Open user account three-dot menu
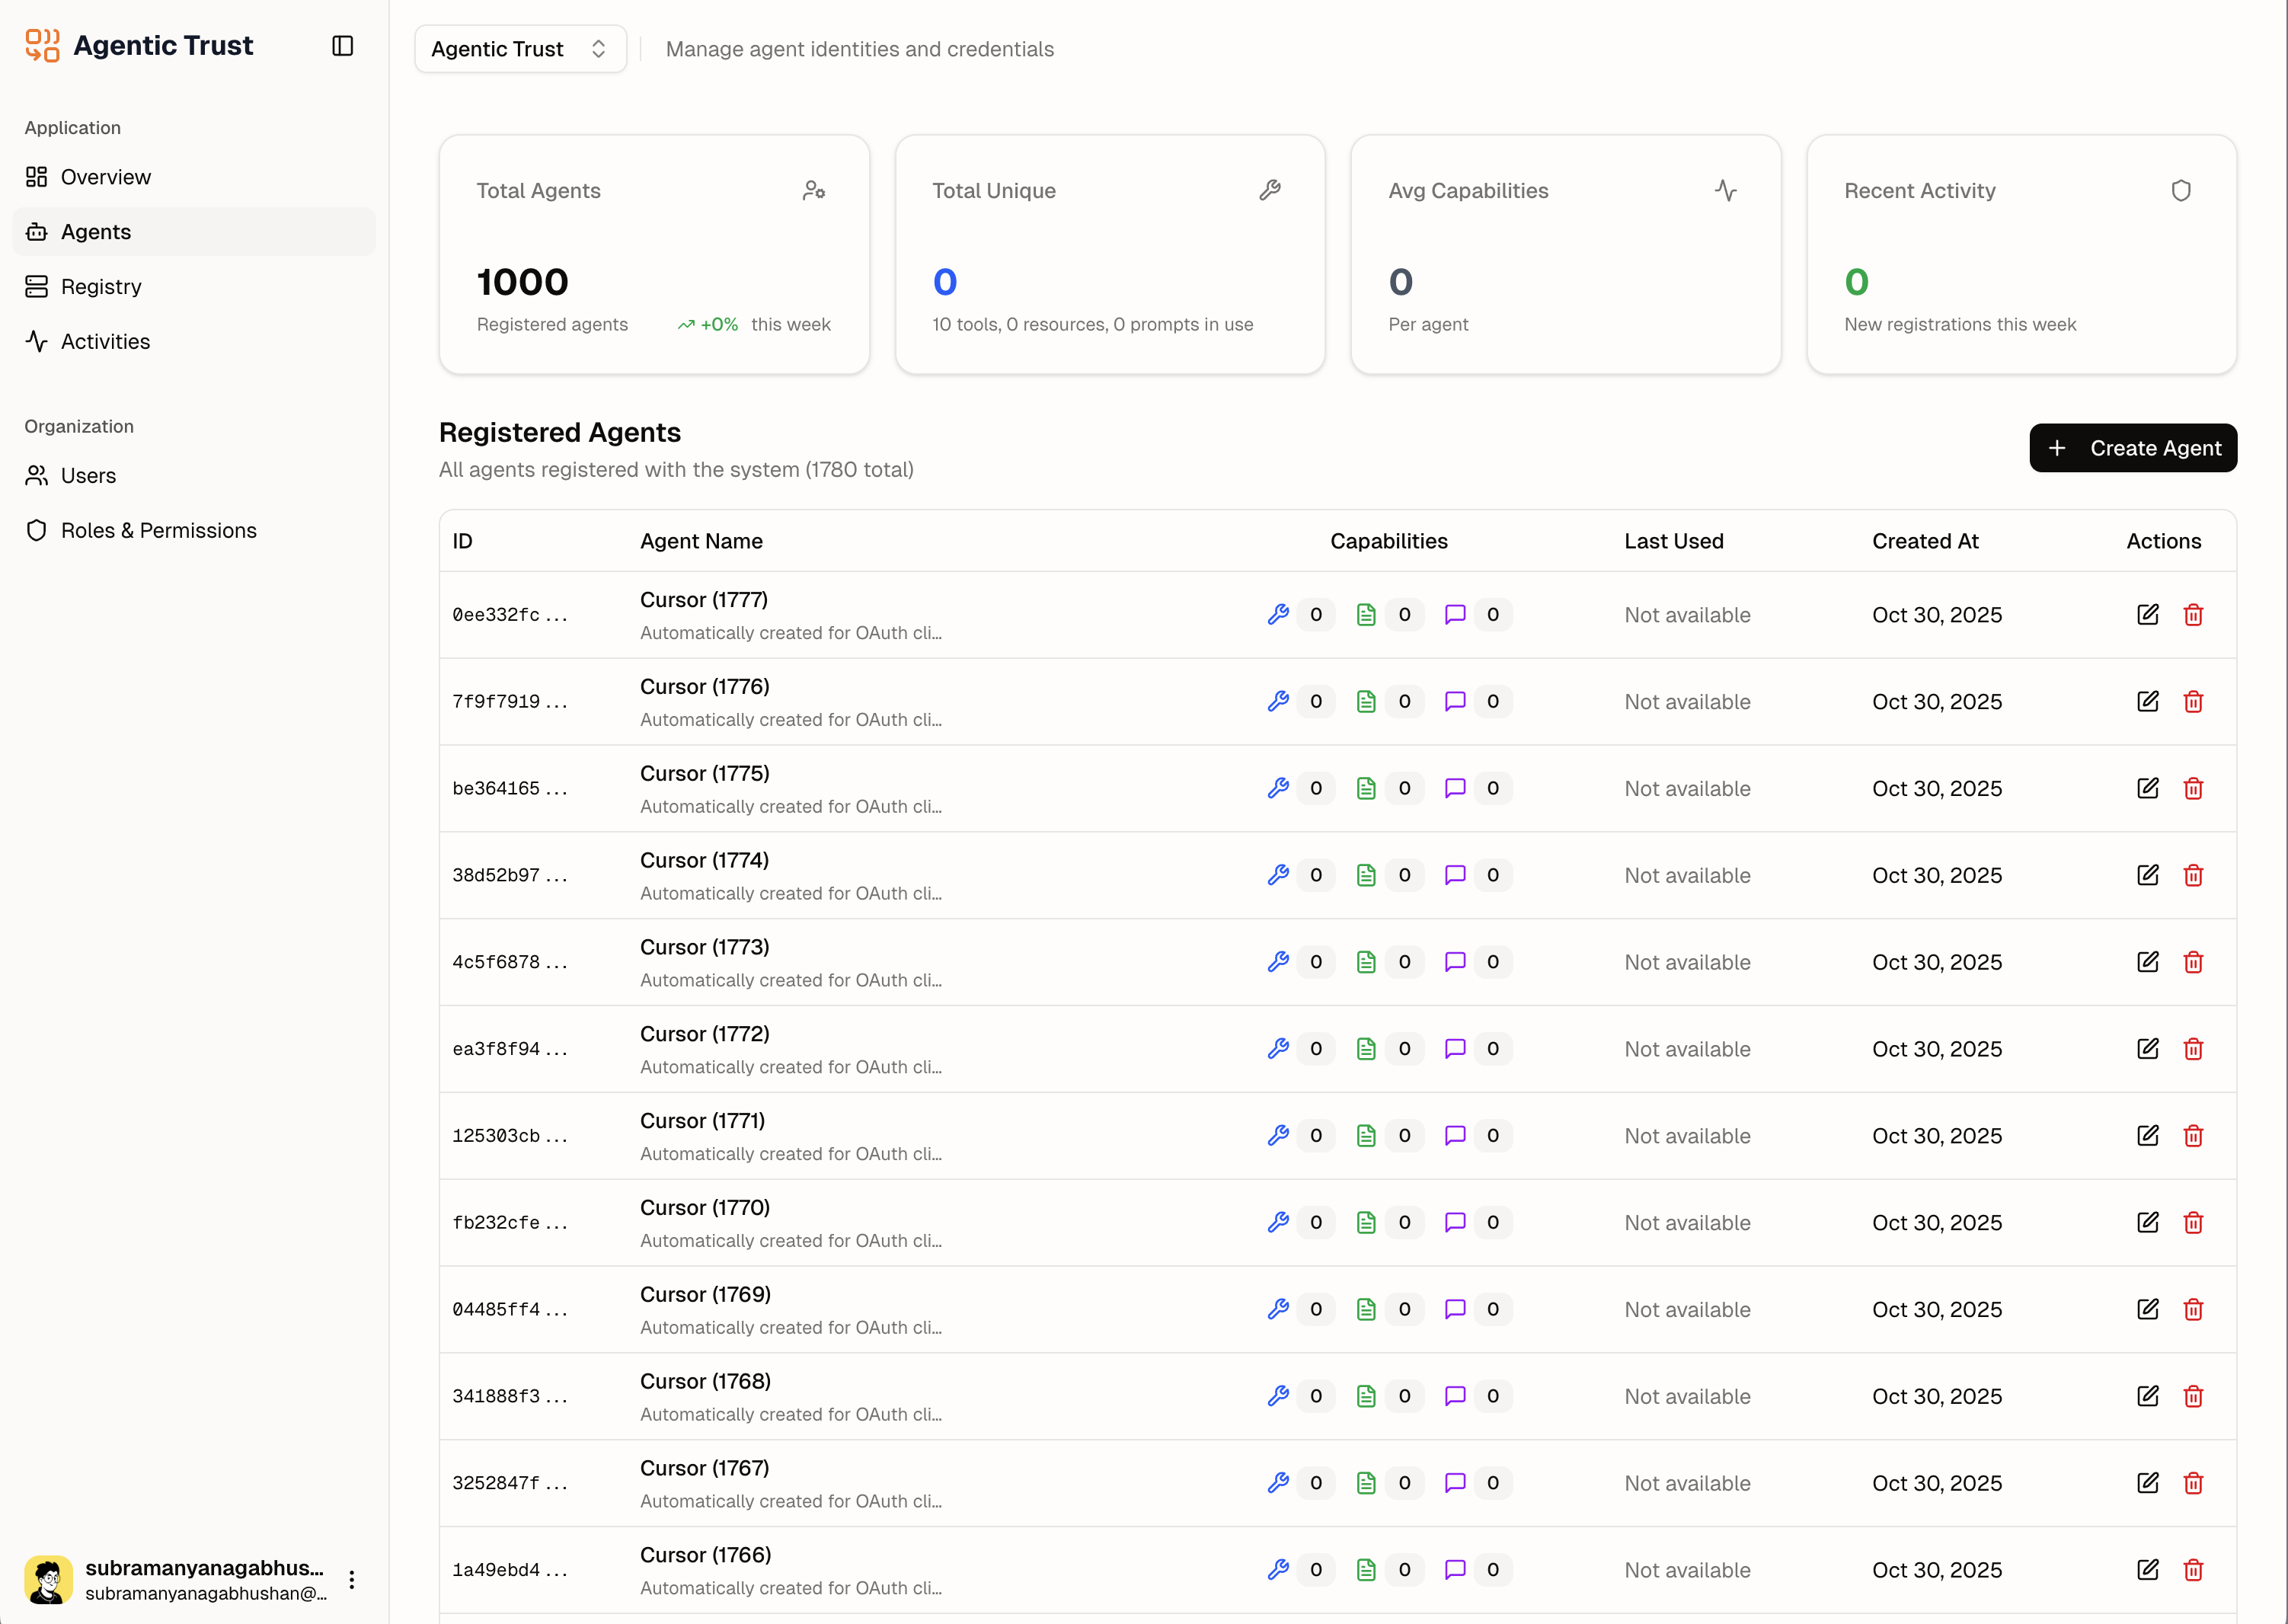Screen dimensions: 2288x1624 pyautogui.click(x=352, y=1580)
